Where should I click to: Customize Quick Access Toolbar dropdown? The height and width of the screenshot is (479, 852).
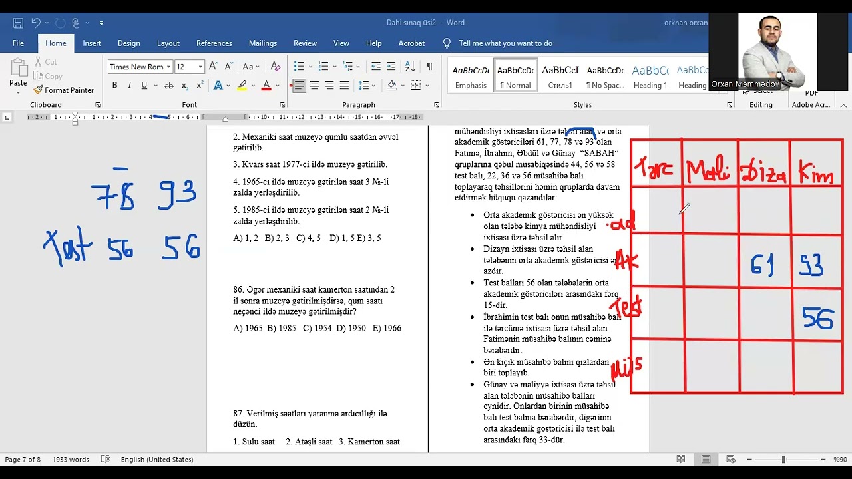coord(101,23)
